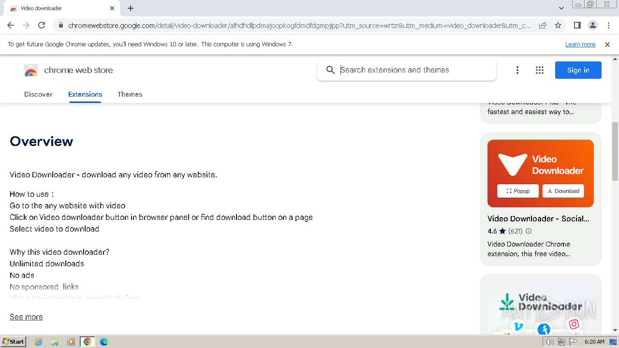
Task: Click the address bar URL
Action: coord(299,25)
